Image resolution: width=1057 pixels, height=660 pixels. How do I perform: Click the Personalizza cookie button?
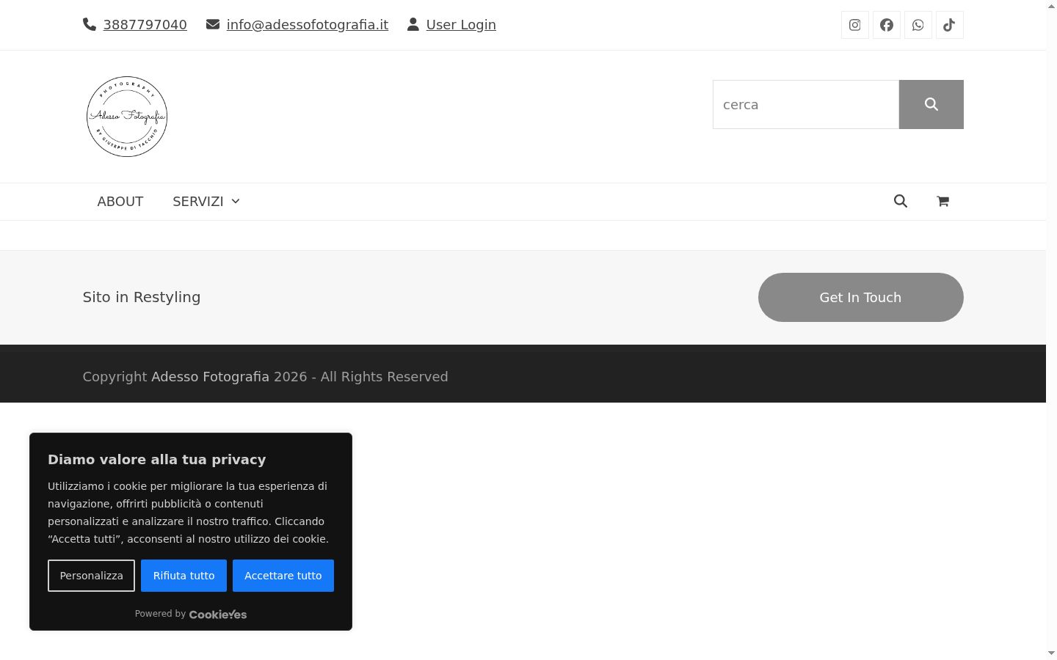tap(92, 576)
